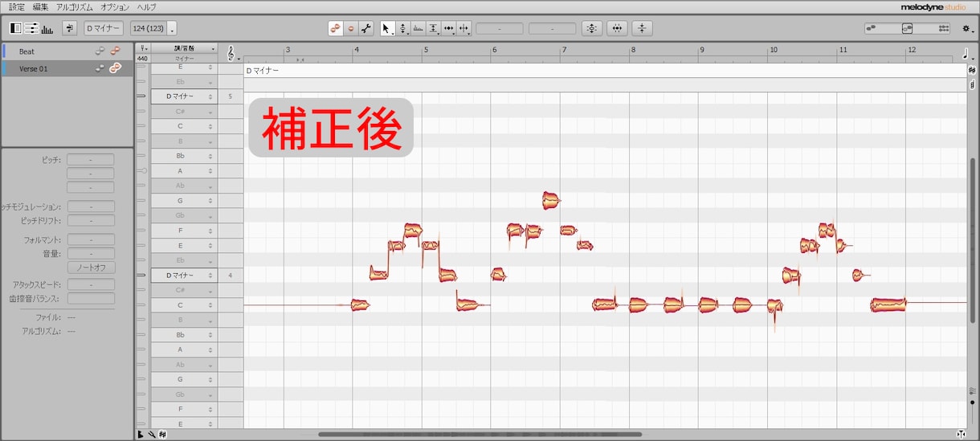Toggle gray blob icon on Verse 01 track
This screenshot has height=441, width=980.
pyautogui.click(x=100, y=68)
